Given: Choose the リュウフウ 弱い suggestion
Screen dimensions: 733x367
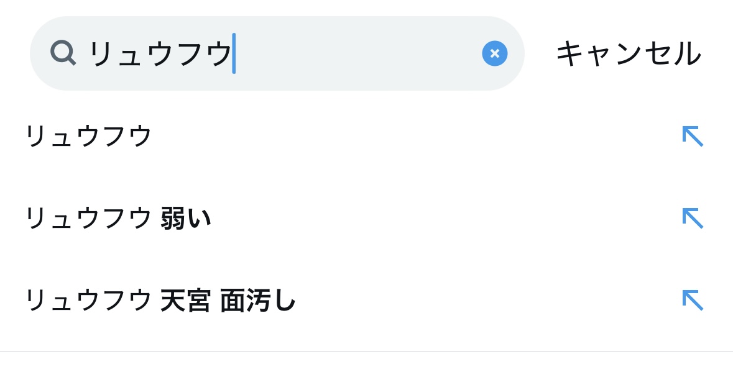Looking at the screenshot, I should pos(117,218).
